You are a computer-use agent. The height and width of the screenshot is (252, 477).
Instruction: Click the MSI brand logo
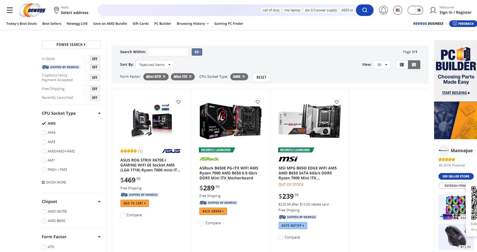(288, 159)
